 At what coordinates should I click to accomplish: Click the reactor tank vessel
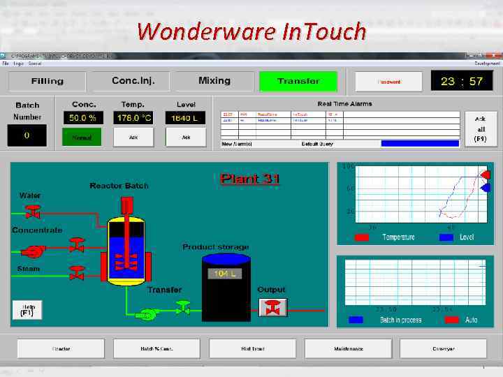(126, 251)
